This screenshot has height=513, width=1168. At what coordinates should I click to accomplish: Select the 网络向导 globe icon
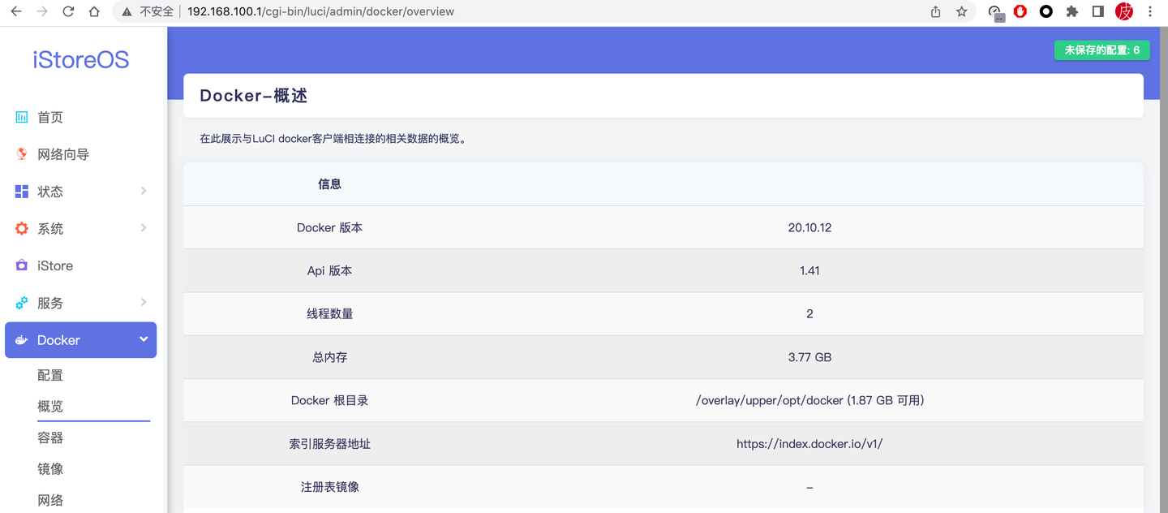point(22,154)
